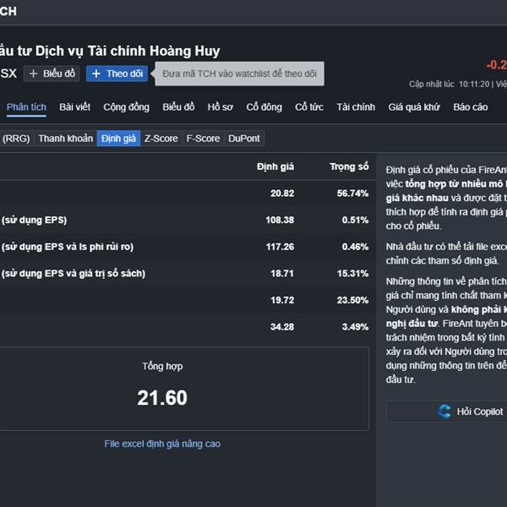Open the Hỏi Copilot button
The image size is (507, 507).
447,412
